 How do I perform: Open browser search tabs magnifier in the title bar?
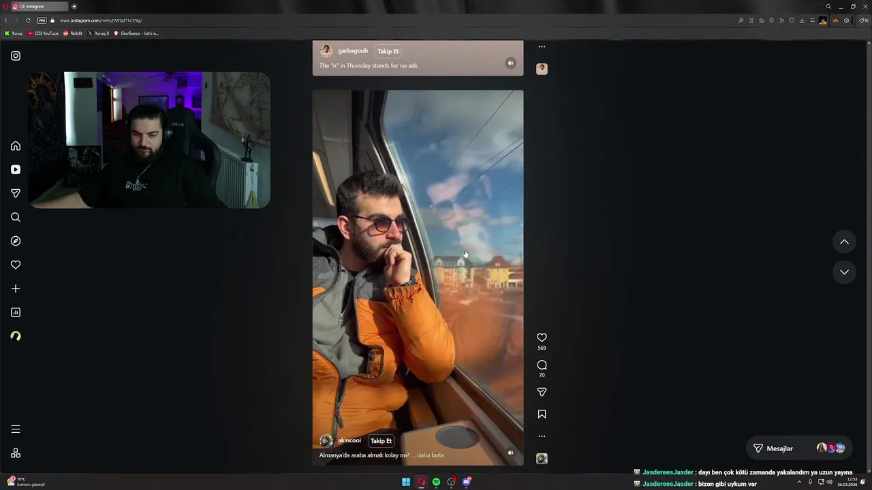pyautogui.click(x=828, y=6)
